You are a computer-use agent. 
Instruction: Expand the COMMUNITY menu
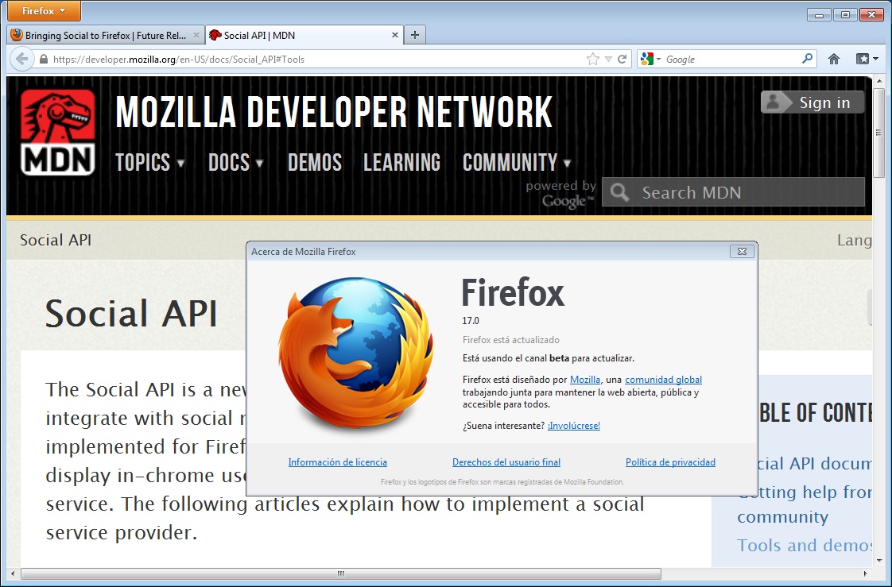click(517, 163)
